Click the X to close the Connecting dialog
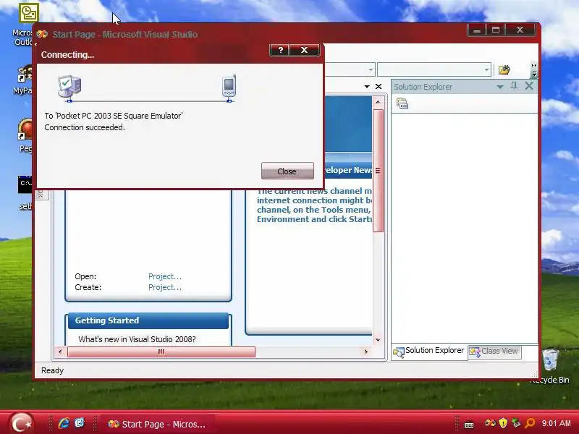 pos(304,50)
